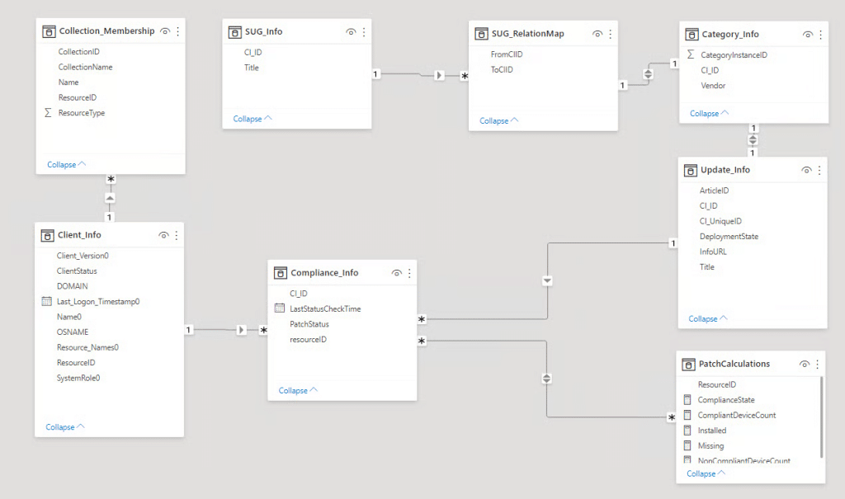Click the Collapse link on Update_Info
Image resolution: width=845 pixels, height=499 pixels.
[708, 318]
